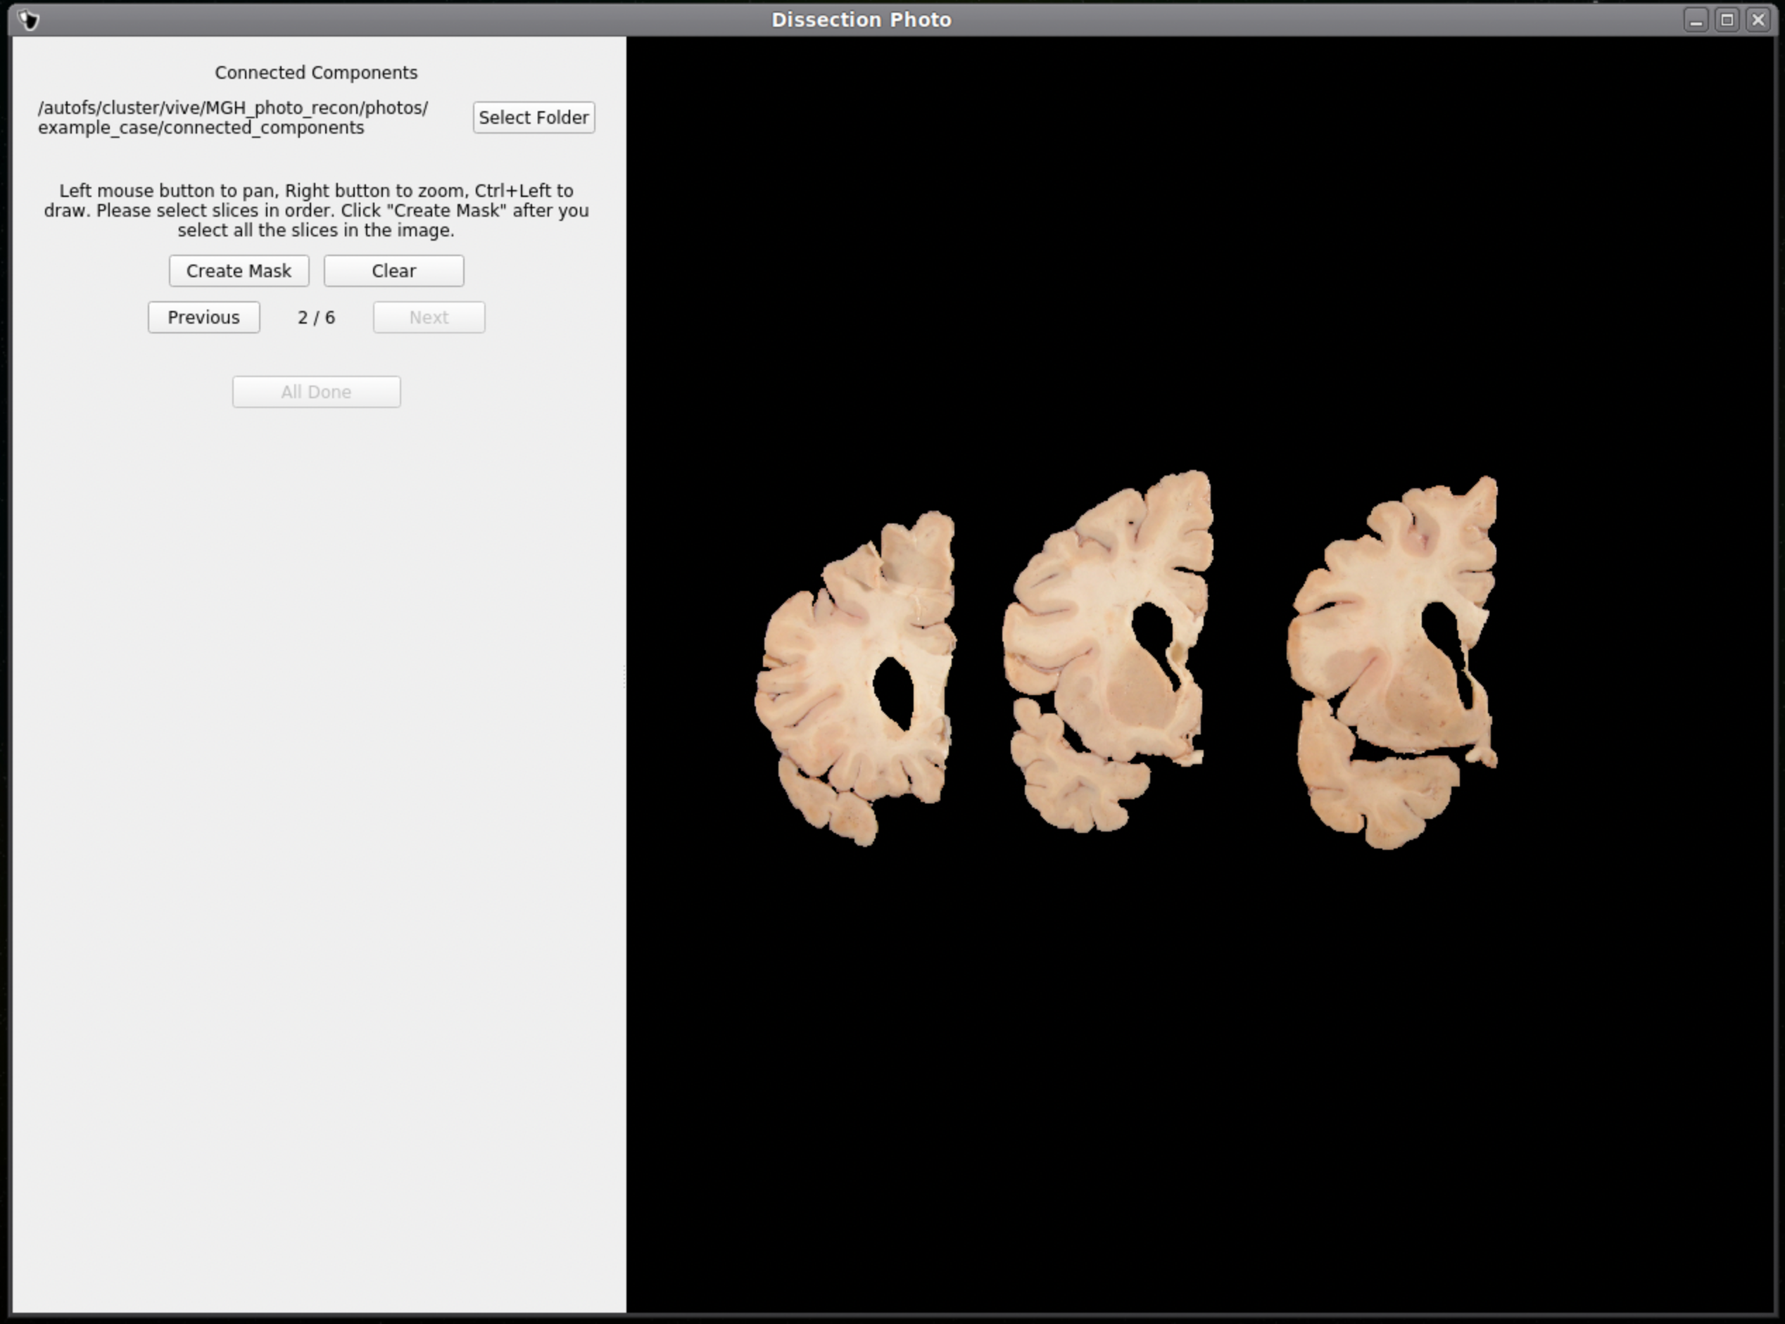Click page indicator showing 2 / 6

coord(315,317)
